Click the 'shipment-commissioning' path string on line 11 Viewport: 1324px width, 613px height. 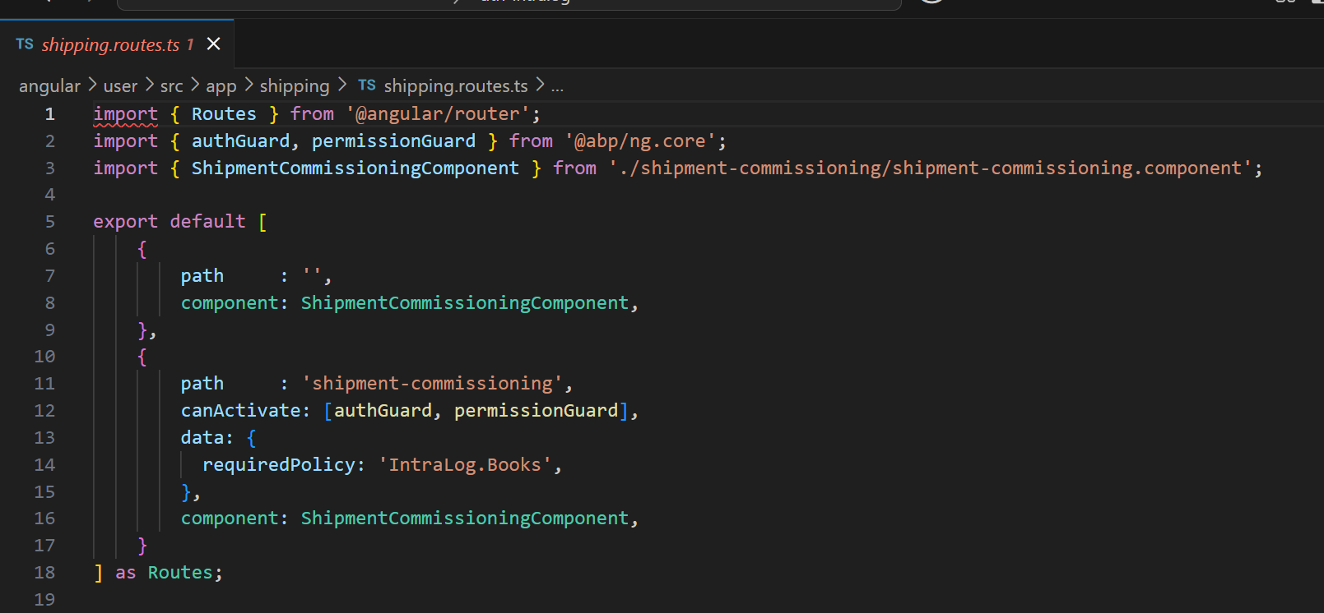point(432,384)
